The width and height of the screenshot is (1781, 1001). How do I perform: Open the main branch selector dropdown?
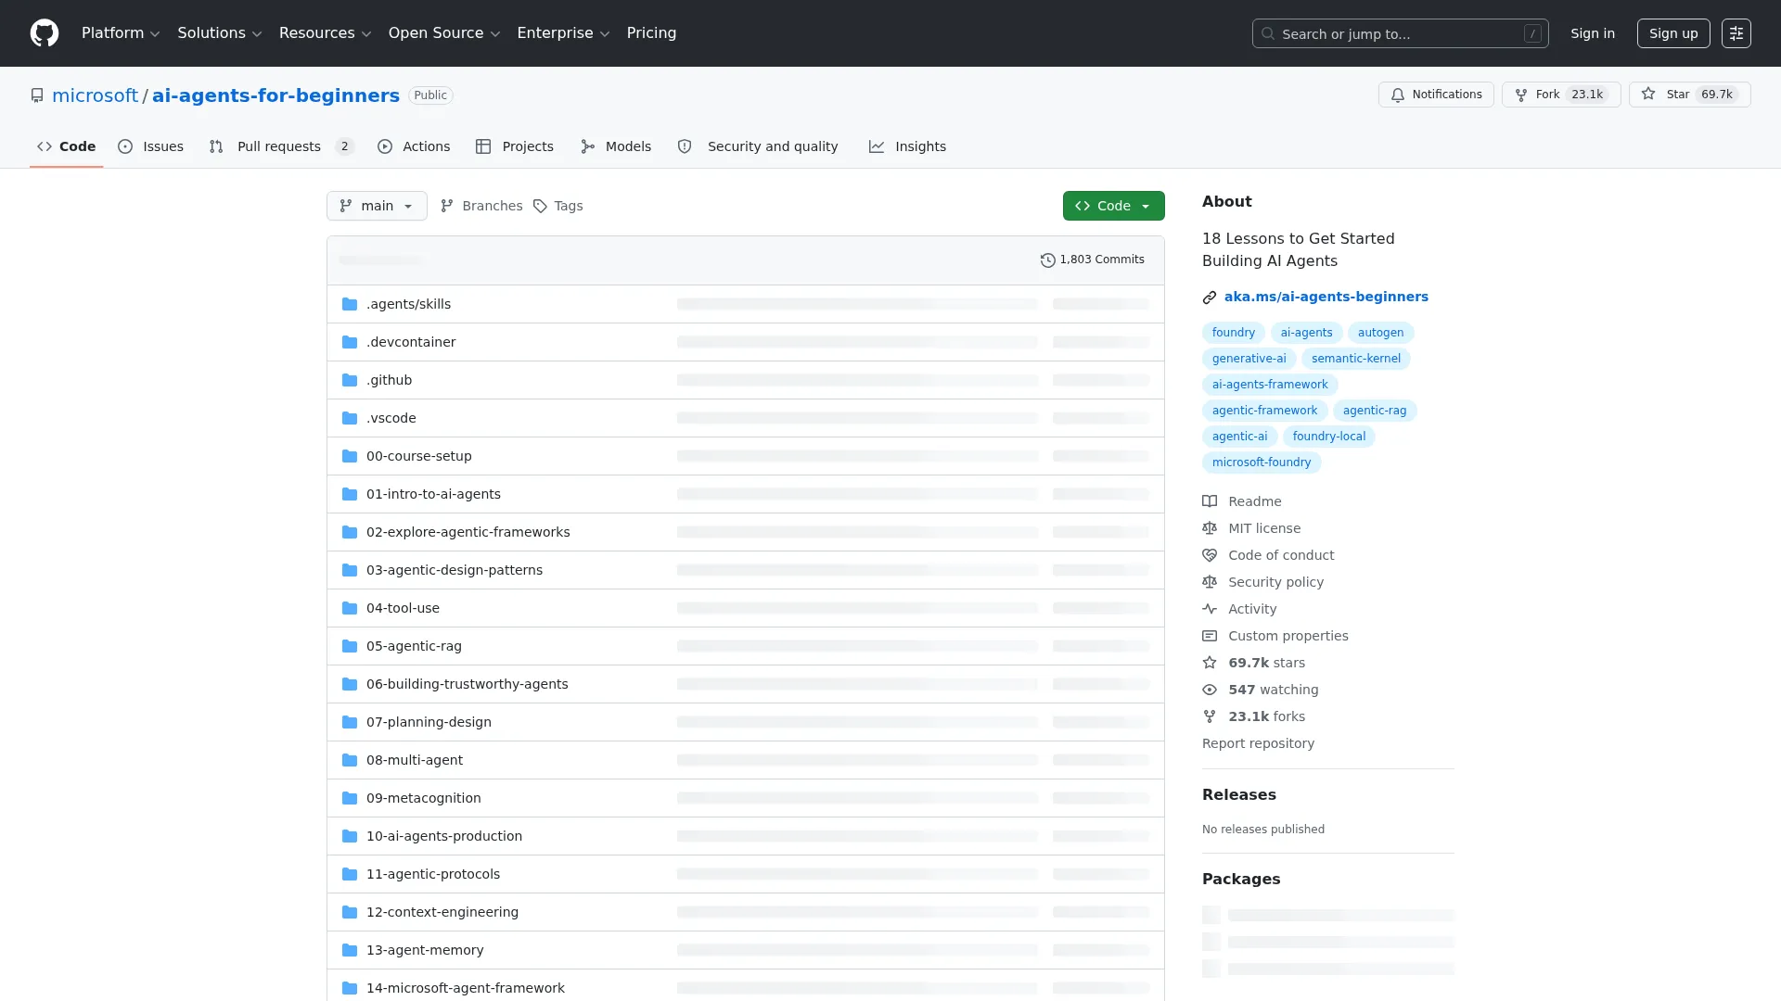377,206
